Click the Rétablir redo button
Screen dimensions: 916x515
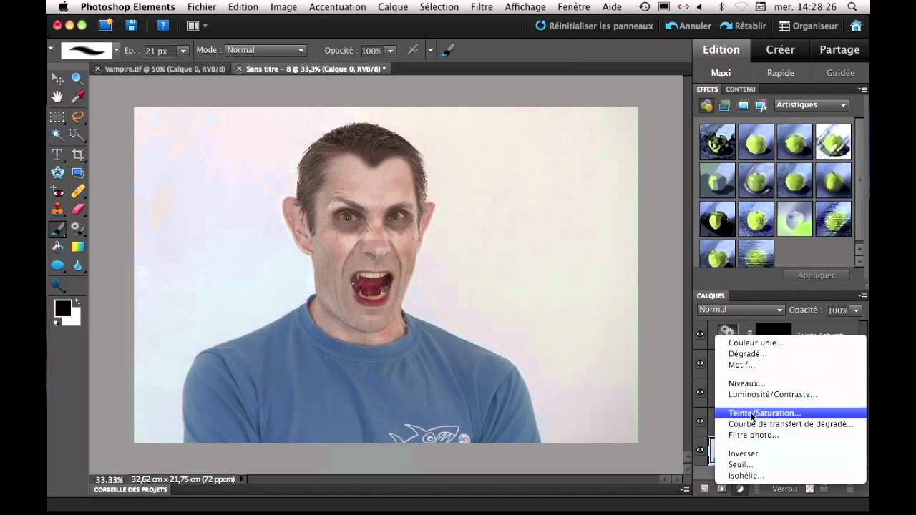pyautogui.click(x=744, y=26)
